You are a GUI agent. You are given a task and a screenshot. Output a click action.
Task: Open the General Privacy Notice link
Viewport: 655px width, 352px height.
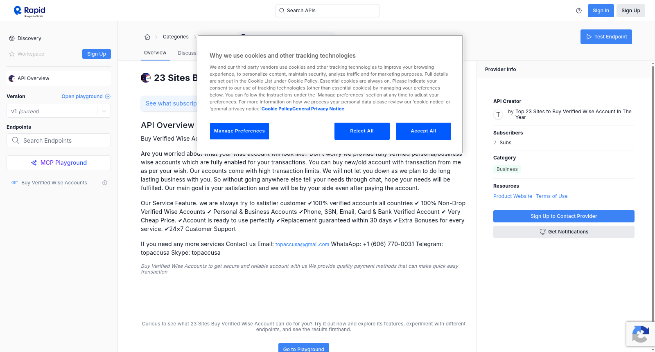pyautogui.click(x=318, y=109)
